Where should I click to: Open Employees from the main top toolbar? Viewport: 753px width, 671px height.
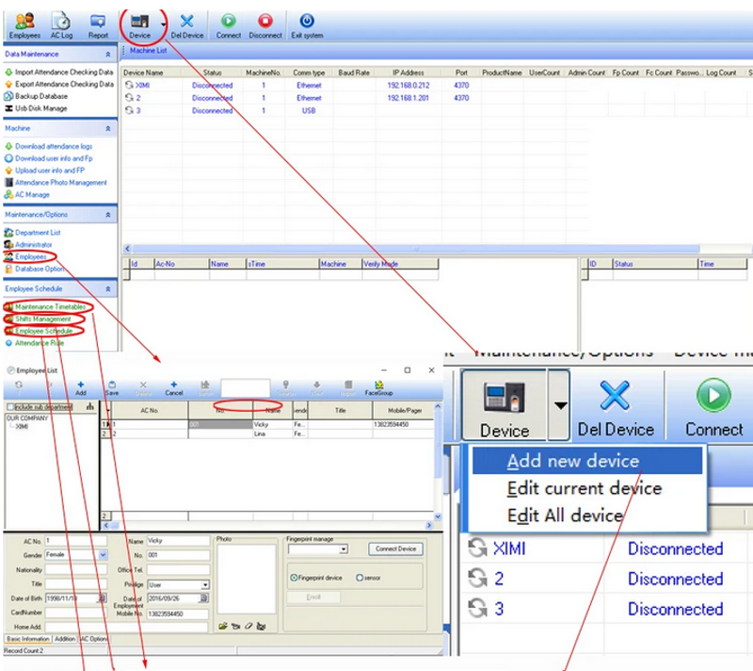(24, 25)
